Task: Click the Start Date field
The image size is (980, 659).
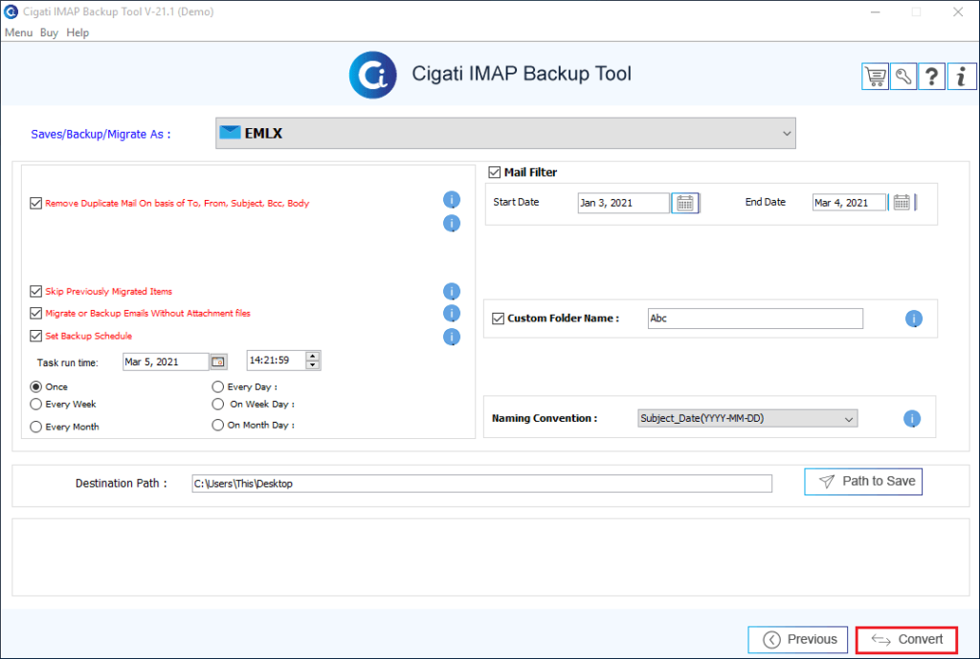Action: coord(623,203)
